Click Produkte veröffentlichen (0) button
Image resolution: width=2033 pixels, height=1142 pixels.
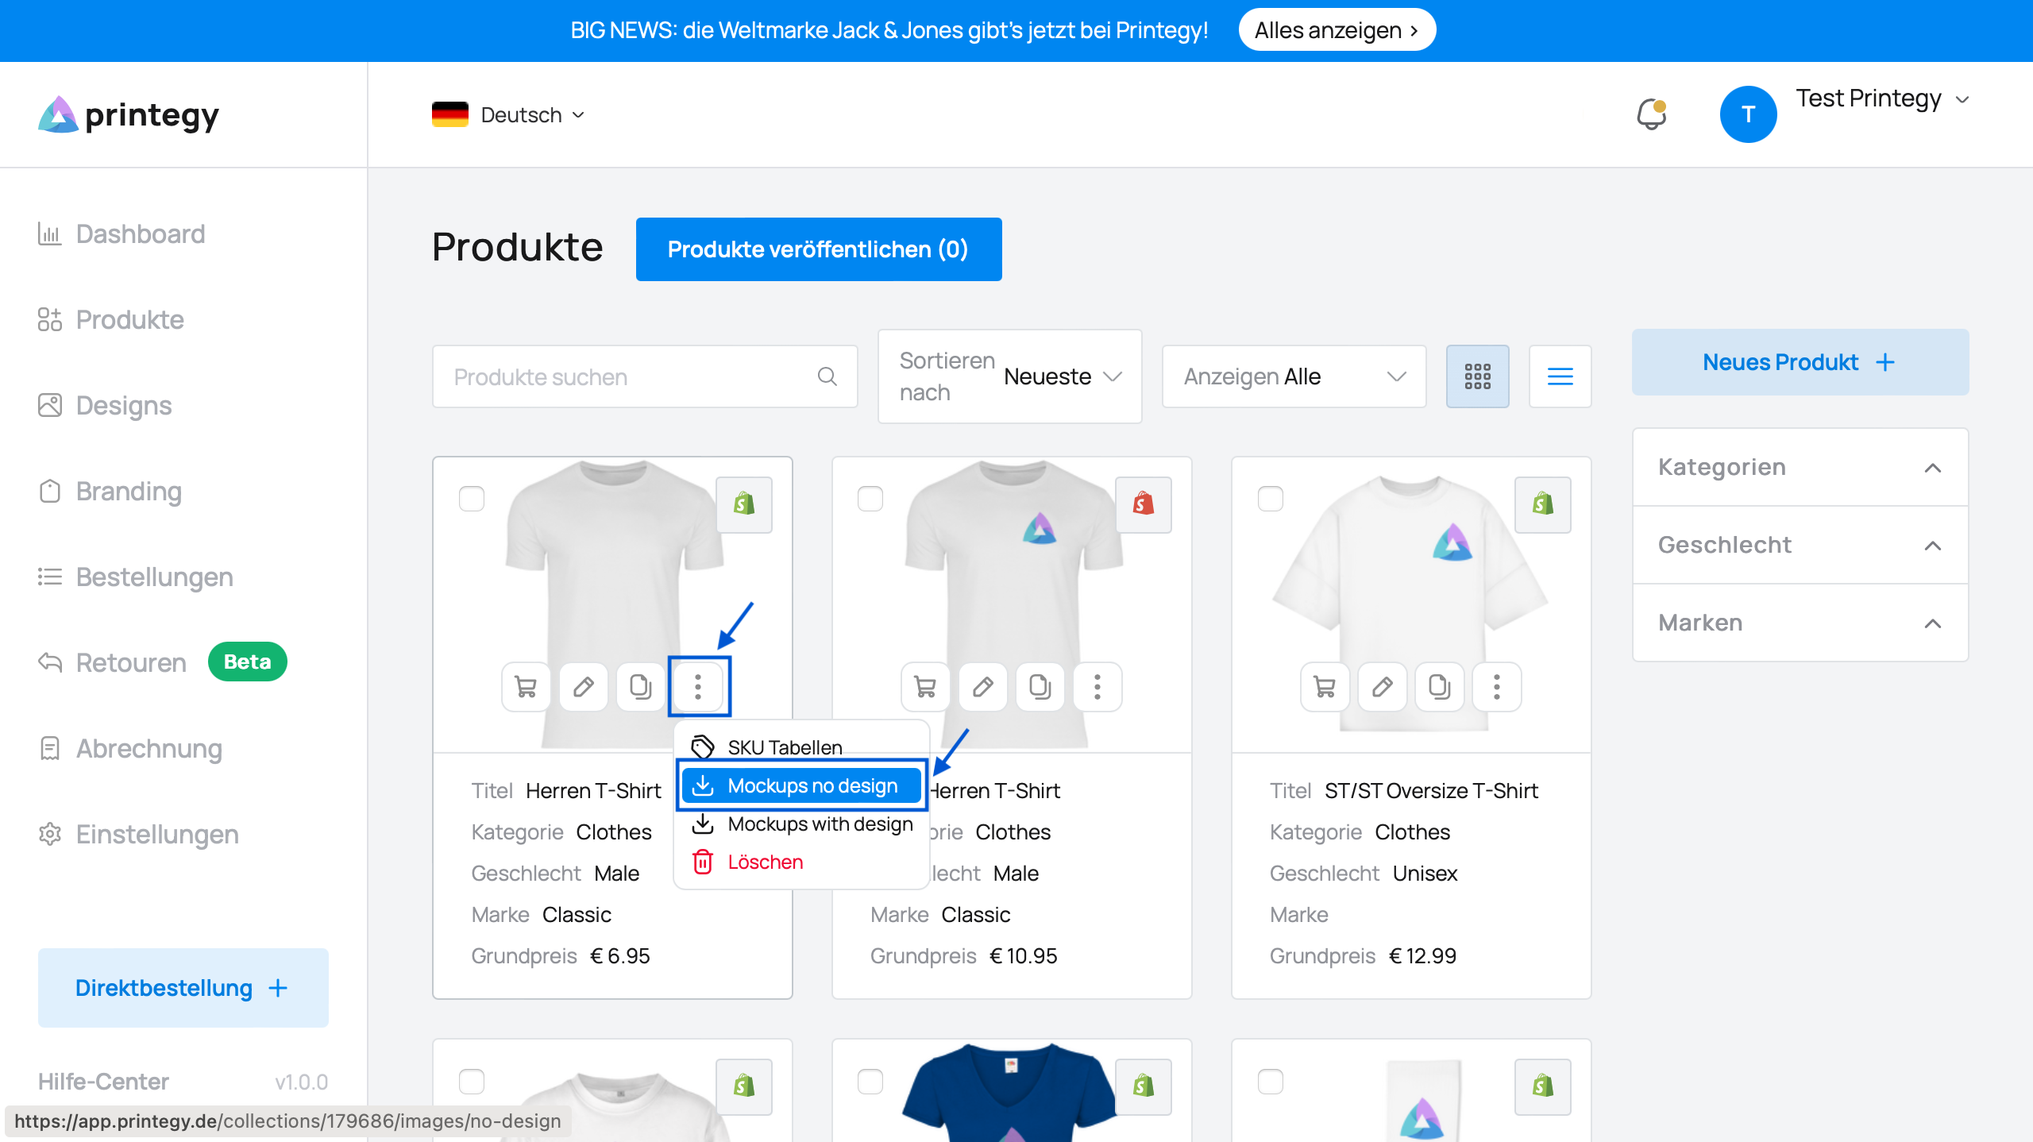(x=819, y=249)
